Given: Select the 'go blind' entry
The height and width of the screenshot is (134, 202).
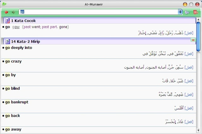Looking at the screenshot, I should (12, 88).
